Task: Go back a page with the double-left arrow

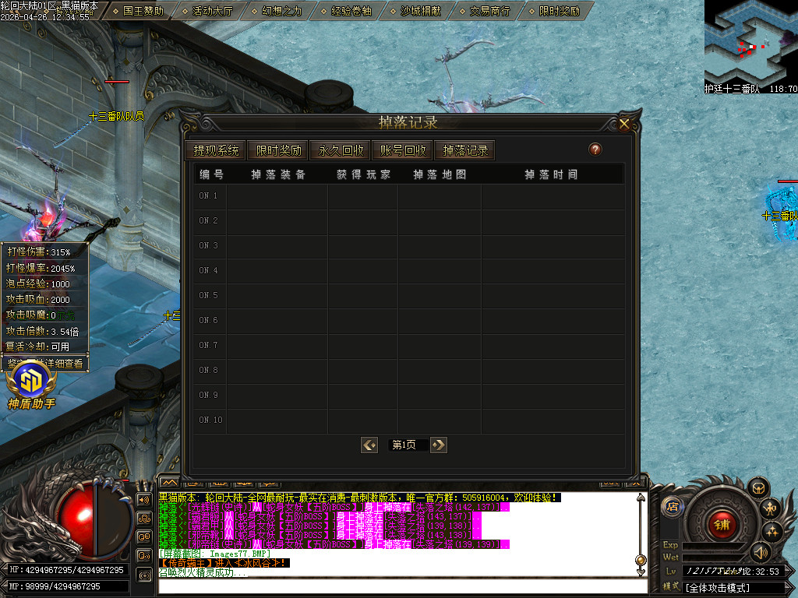Action: (369, 445)
